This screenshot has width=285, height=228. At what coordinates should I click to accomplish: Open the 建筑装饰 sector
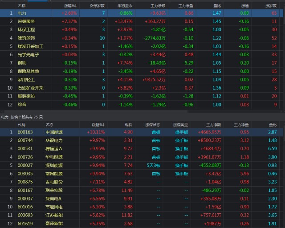[26, 38]
